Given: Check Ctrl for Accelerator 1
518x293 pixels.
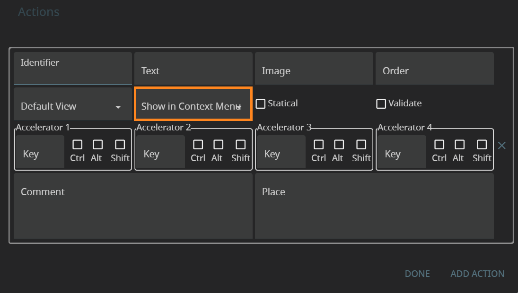Looking at the screenshot, I should coord(77,145).
